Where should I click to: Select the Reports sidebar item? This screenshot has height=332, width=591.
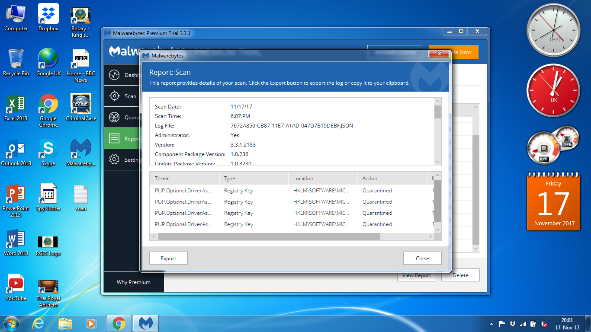click(122, 138)
